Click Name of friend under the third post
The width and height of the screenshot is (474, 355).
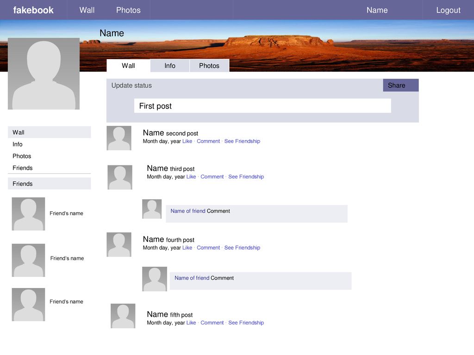coord(188,211)
